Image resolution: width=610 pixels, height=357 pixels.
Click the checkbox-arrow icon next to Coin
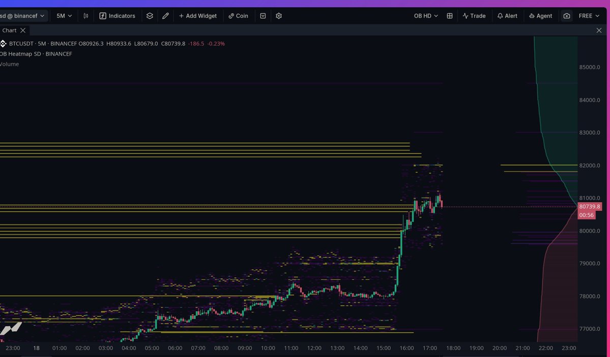tap(263, 16)
